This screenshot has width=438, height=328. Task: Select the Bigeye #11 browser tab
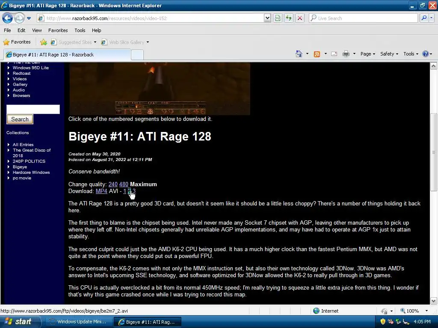(67, 55)
